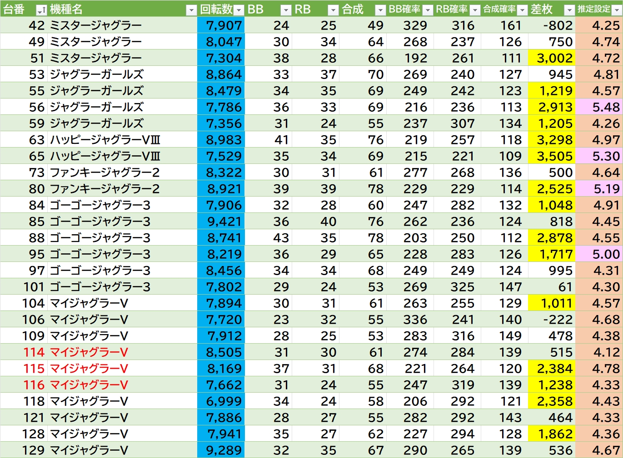Open the 合成確率 filter dropdown

522,10
